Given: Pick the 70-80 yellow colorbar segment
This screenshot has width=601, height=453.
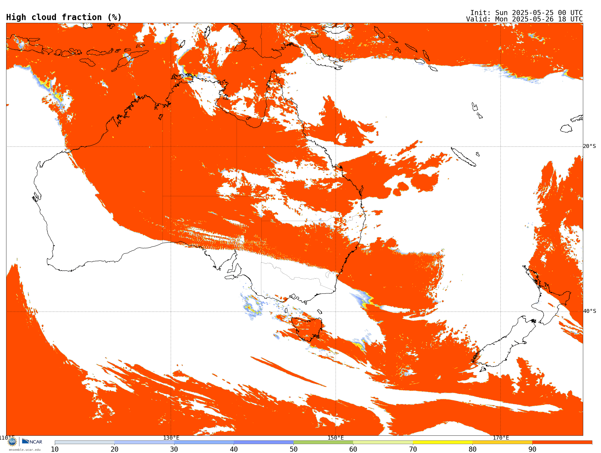Looking at the screenshot, I should (443, 442).
